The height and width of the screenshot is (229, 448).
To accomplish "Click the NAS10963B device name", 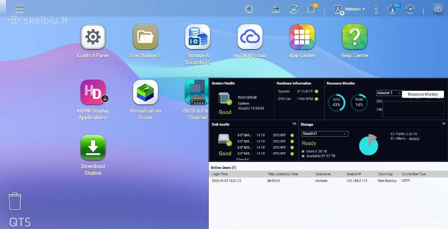I will pyautogui.click(x=247, y=97).
